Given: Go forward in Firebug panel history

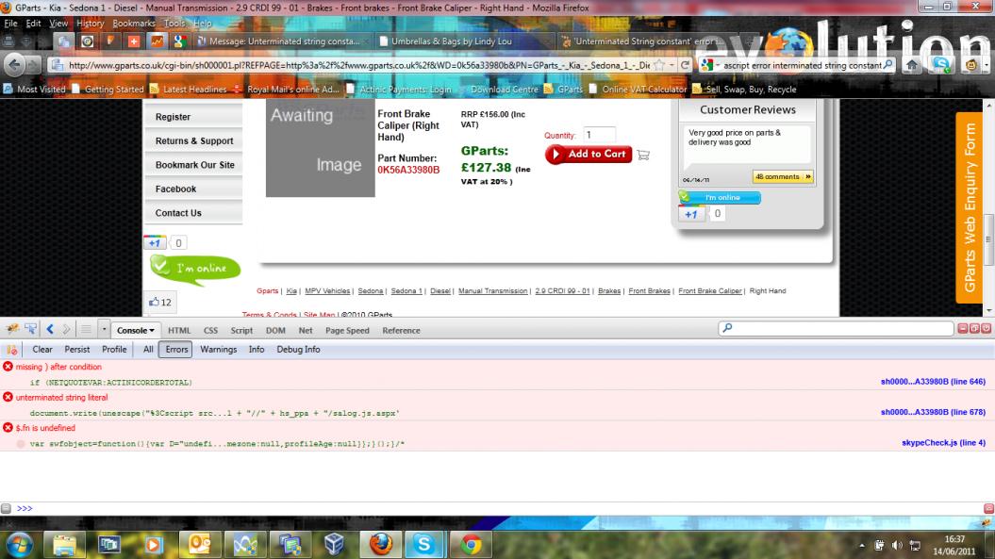Looking at the screenshot, I should (66, 329).
